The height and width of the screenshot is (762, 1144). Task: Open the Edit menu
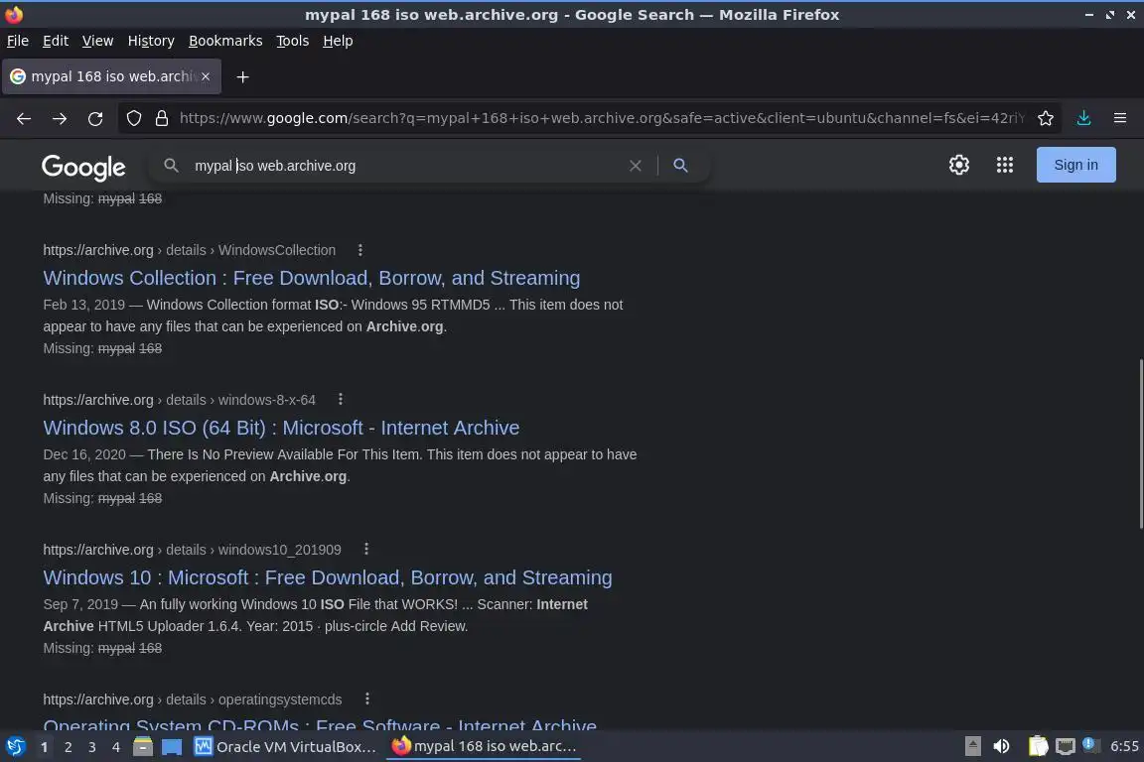[56, 41]
